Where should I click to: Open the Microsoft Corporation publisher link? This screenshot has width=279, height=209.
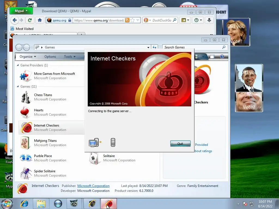point(93,186)
